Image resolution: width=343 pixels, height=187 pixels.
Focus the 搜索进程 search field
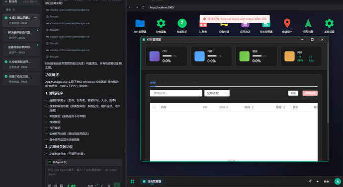pyautogui.click(x=176, y=93)
